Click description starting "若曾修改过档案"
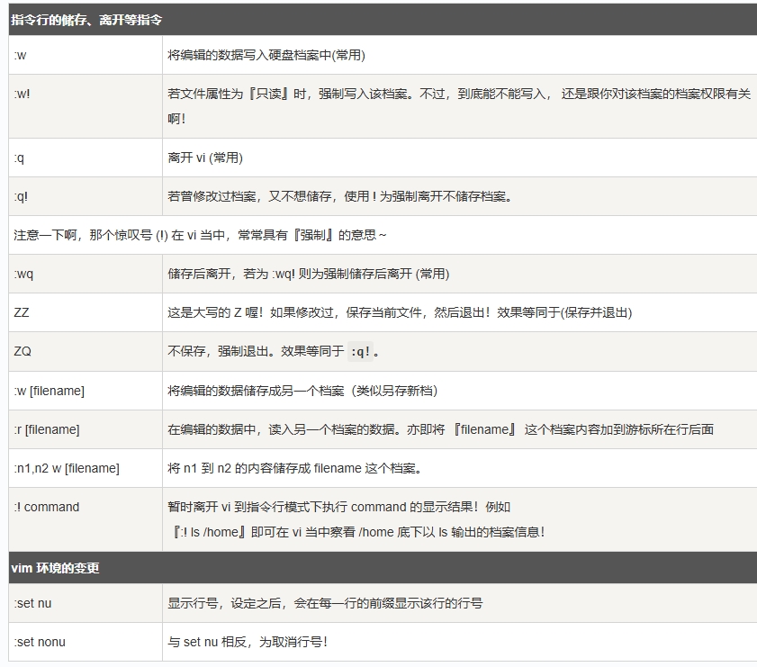Image resolution: width=757 pixels, height=667 pixels. [x=340, y=196]
